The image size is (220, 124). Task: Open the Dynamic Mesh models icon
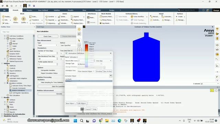tap(101, 17)
